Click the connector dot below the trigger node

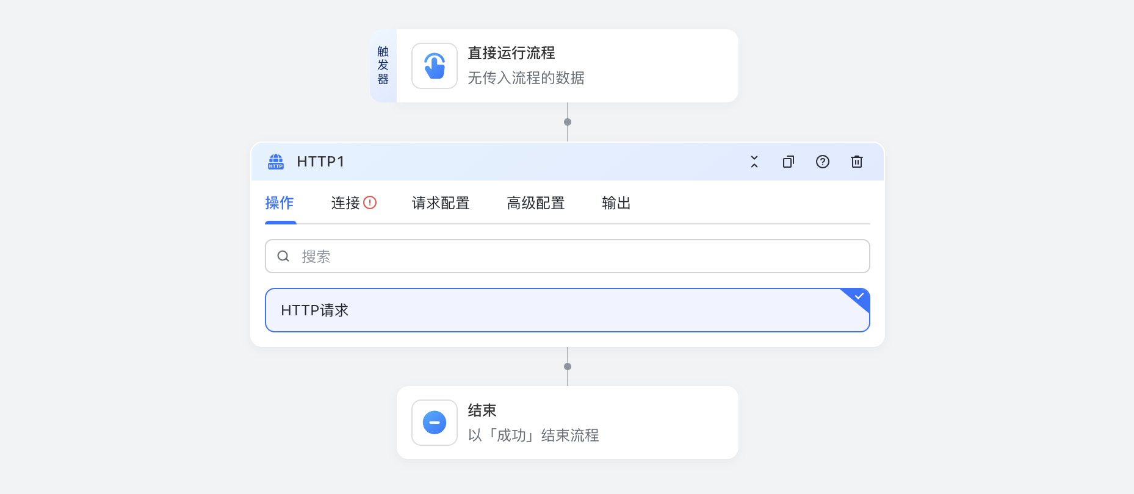click(568, 122)
